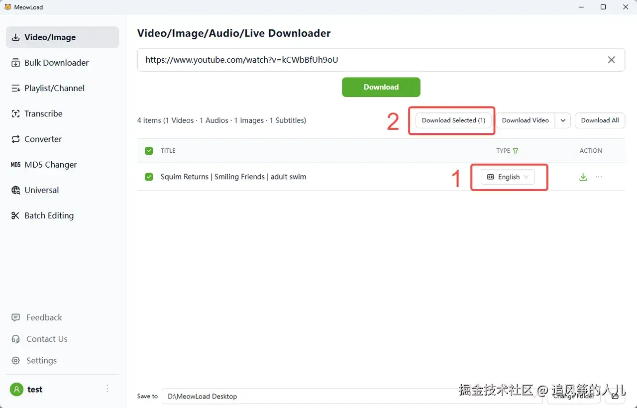Open the TYPE column filter icon

[516, 151]
